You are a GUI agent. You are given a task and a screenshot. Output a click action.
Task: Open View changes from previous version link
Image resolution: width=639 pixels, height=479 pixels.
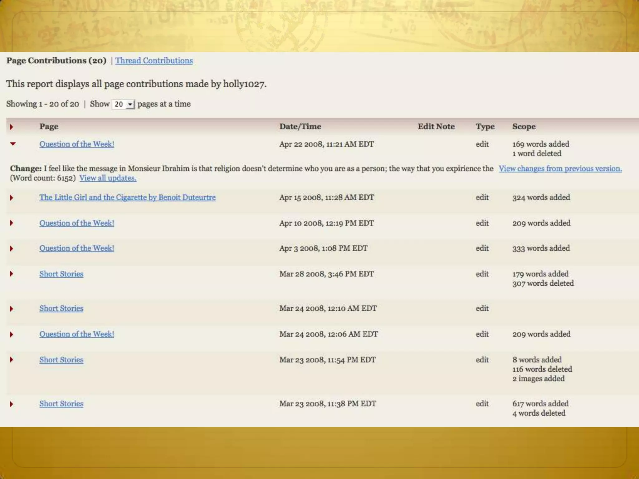(560, 169)
